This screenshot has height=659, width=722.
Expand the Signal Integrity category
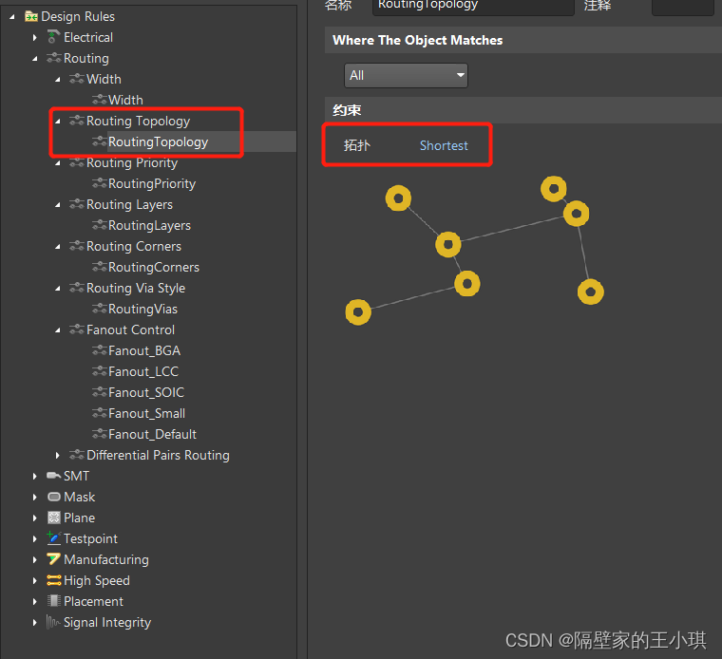[34, 623]
